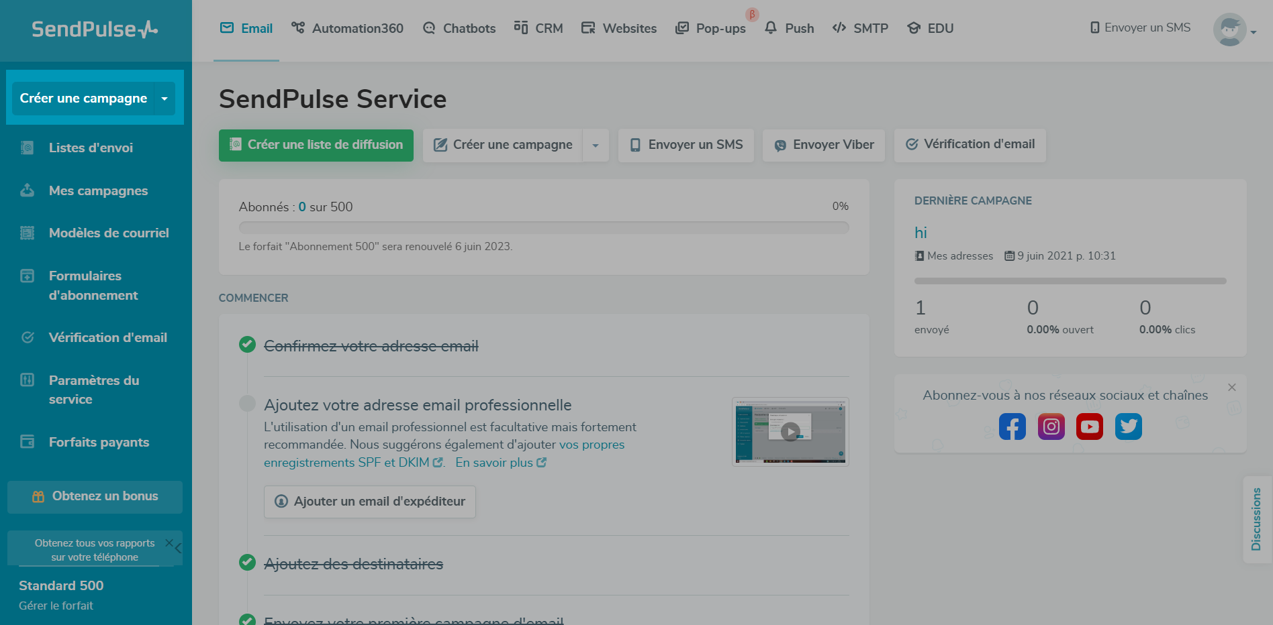Click the toolbar Vérification d'email button

point(970,146)
